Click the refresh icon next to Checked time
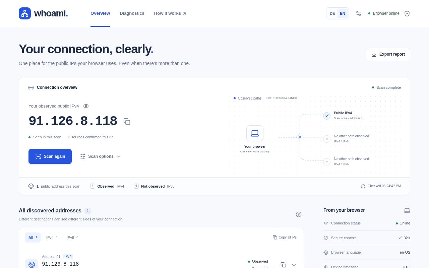Viewport: 429px width, 268px height. pyautogui.click(x=363, y=186)
